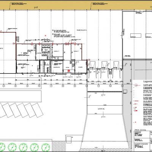
Task: Select the exterior staircase symbol beside the hall
Action: pyautogui.click(x=17, y=39)
